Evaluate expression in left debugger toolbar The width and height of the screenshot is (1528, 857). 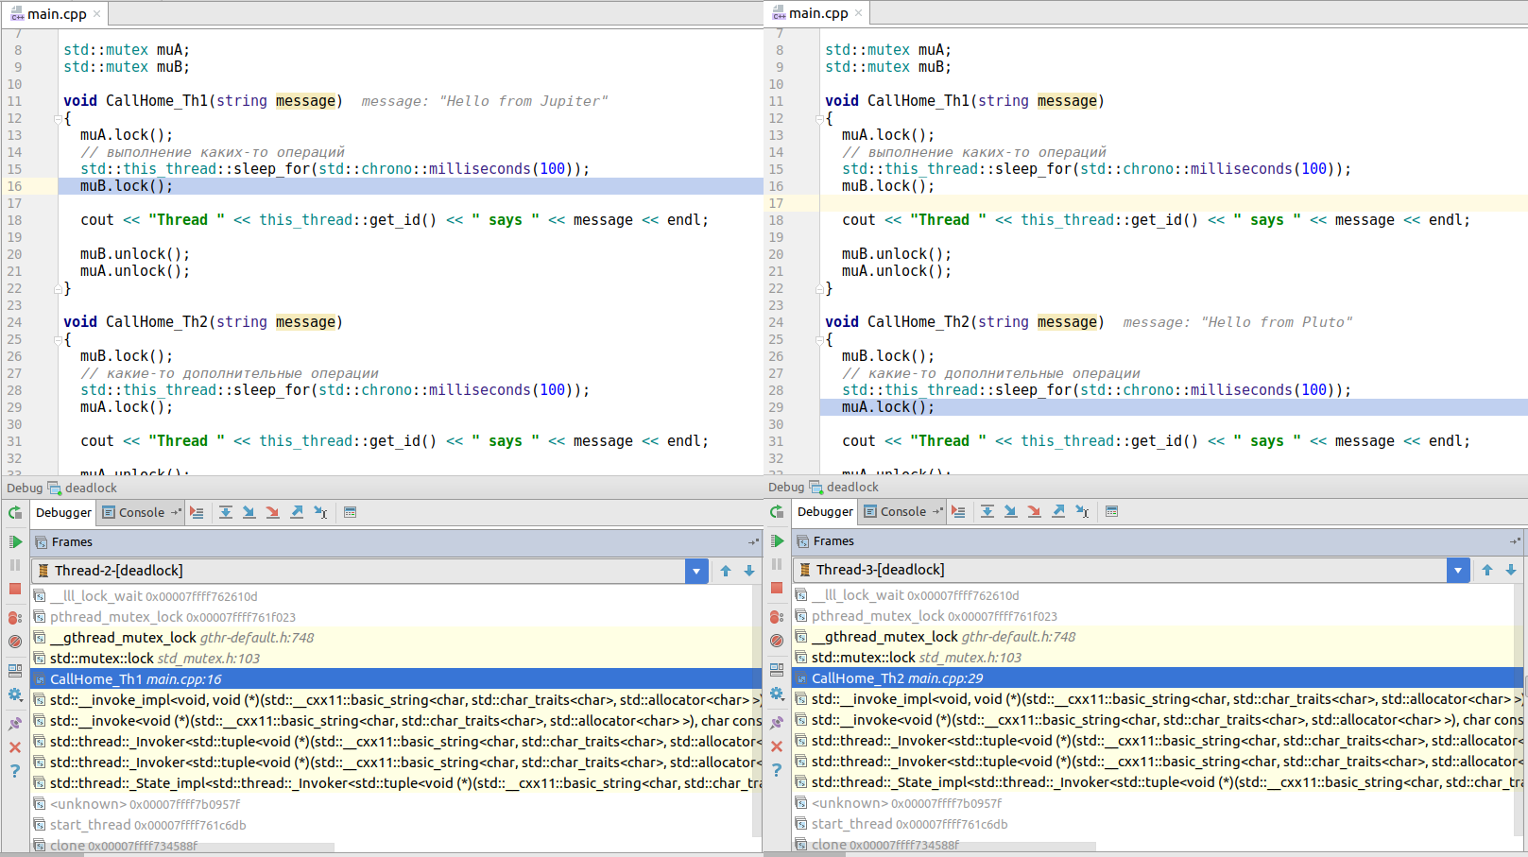[x=350, y=512]
